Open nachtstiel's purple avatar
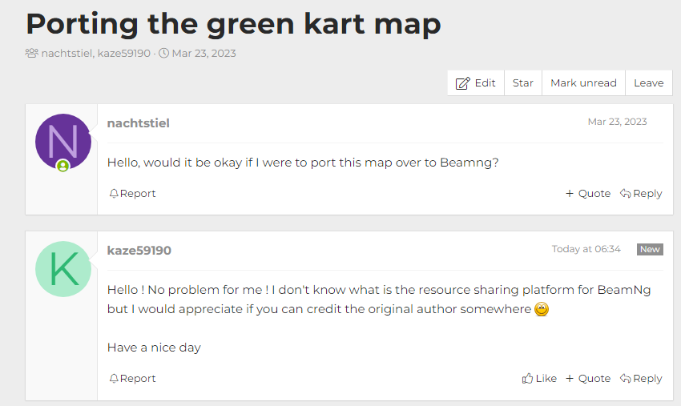Screen dimensions: 681x406 pos(62,141)
